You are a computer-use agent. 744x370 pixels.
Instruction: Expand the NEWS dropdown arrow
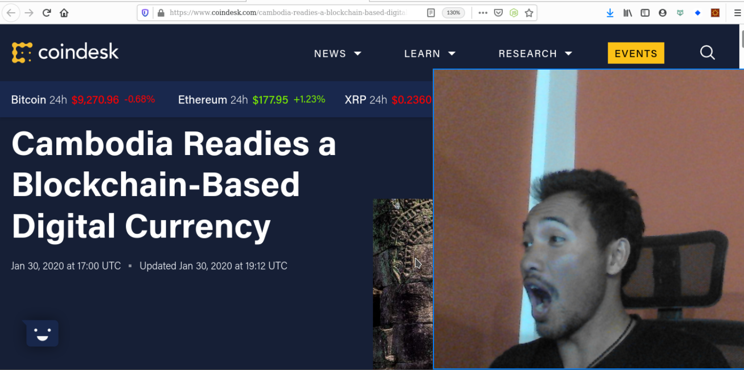358,53
